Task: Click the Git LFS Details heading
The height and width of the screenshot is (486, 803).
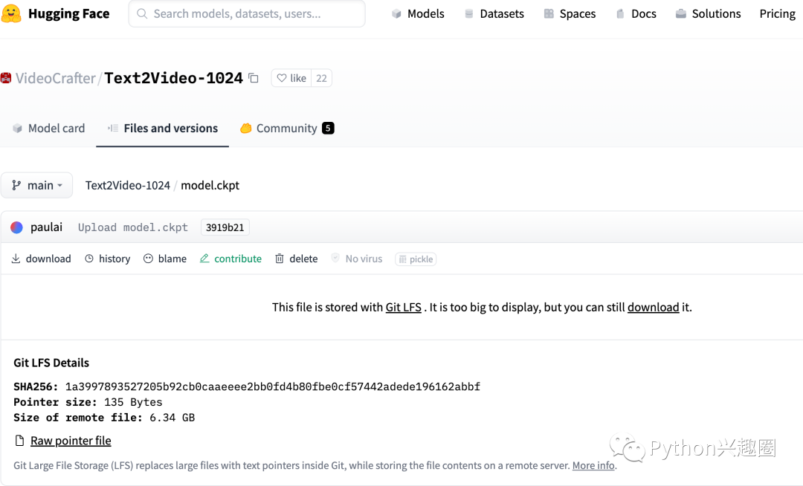Action: (x=51, y=363)
